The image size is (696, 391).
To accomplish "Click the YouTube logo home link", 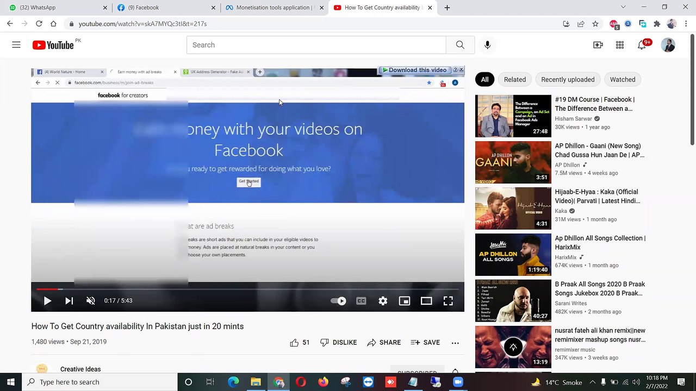I will [x=53, y=45].
